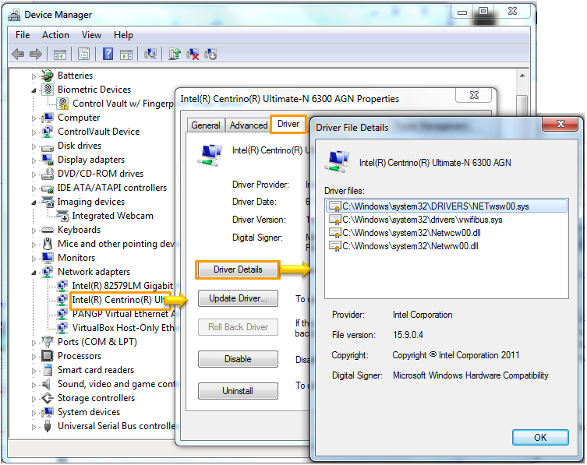
Task: Click the Device Manager tree scroll-up arrow
Action: point(522,76)
